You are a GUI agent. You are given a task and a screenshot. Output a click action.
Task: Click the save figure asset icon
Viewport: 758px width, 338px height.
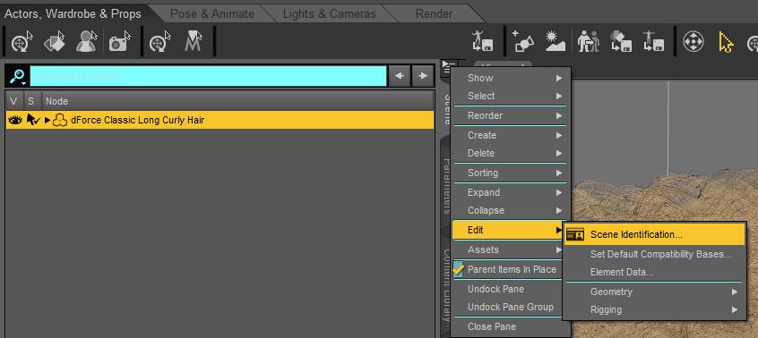(x=653, y=42)
